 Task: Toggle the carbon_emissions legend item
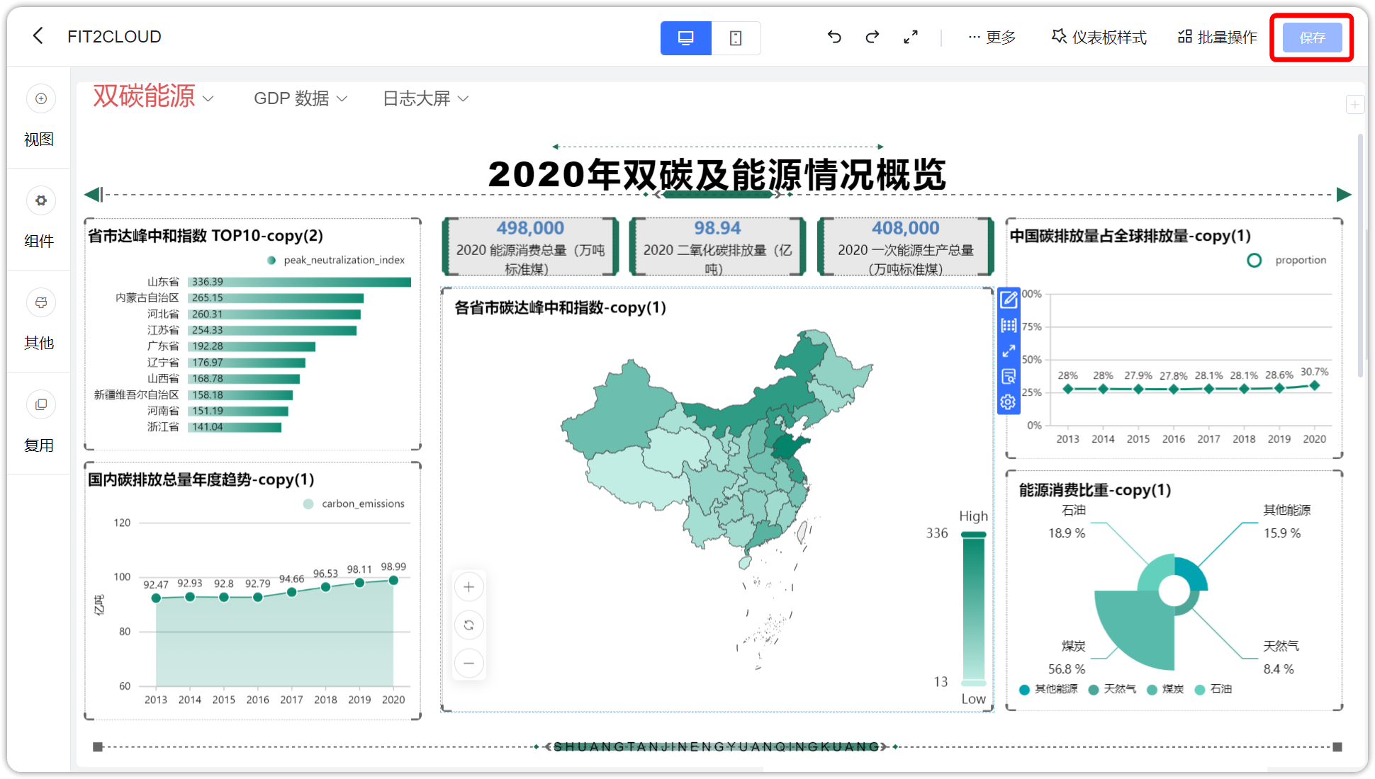pyautogui.click(x=354, y=504)
